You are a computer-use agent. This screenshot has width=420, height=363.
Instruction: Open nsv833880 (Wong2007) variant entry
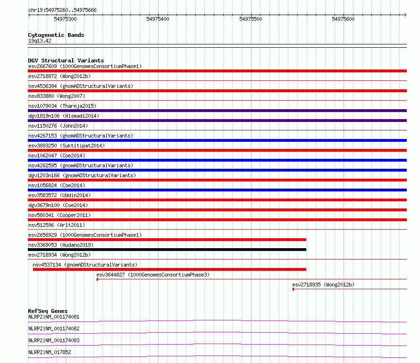pyautogui.click(x=57, y=96)
